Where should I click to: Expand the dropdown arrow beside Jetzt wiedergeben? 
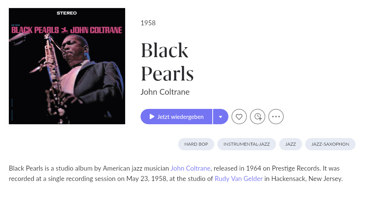click(221, 117)
